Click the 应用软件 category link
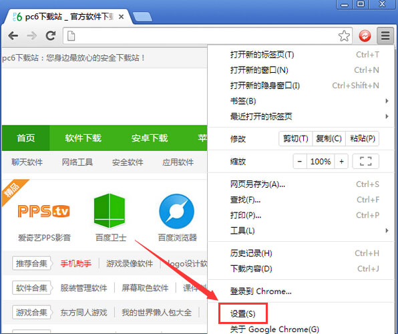Image resolution: width=398 pixels, height=334 pixels. [178, 162]
